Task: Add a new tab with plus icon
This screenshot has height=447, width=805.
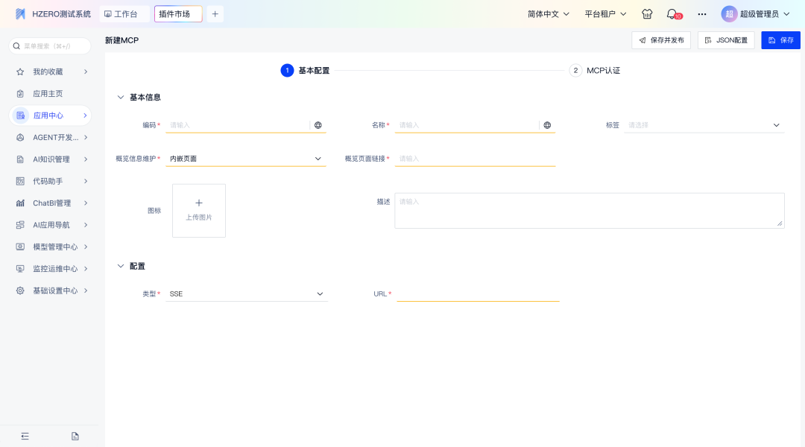Action: coord(215,14)
